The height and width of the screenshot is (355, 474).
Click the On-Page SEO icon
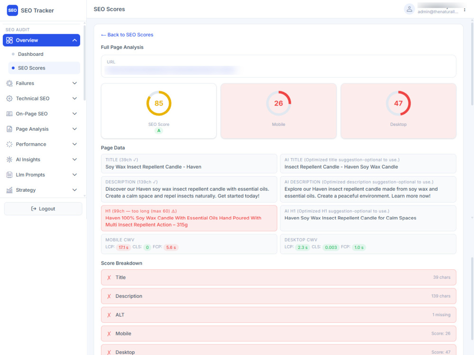tap(9, 114)
